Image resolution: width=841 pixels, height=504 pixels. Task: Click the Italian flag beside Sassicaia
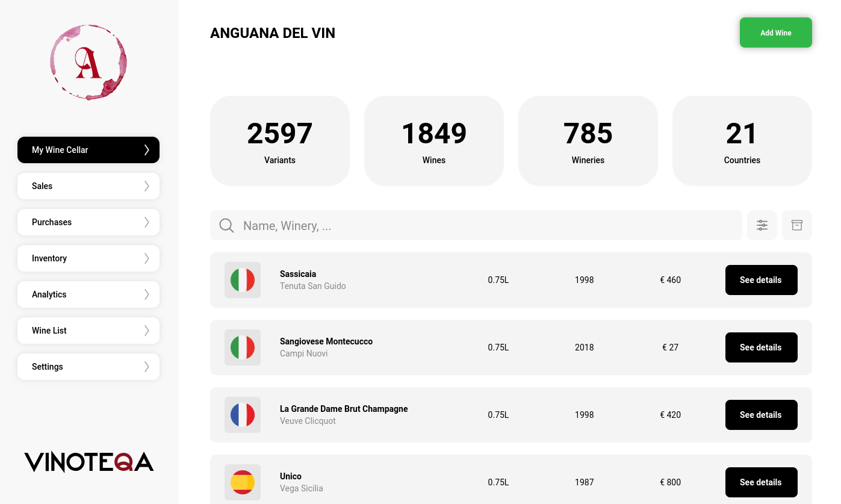click(x=243, y=280)
